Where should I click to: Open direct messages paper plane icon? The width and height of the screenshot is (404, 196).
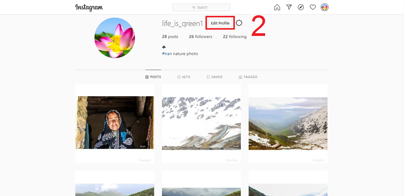289,7
